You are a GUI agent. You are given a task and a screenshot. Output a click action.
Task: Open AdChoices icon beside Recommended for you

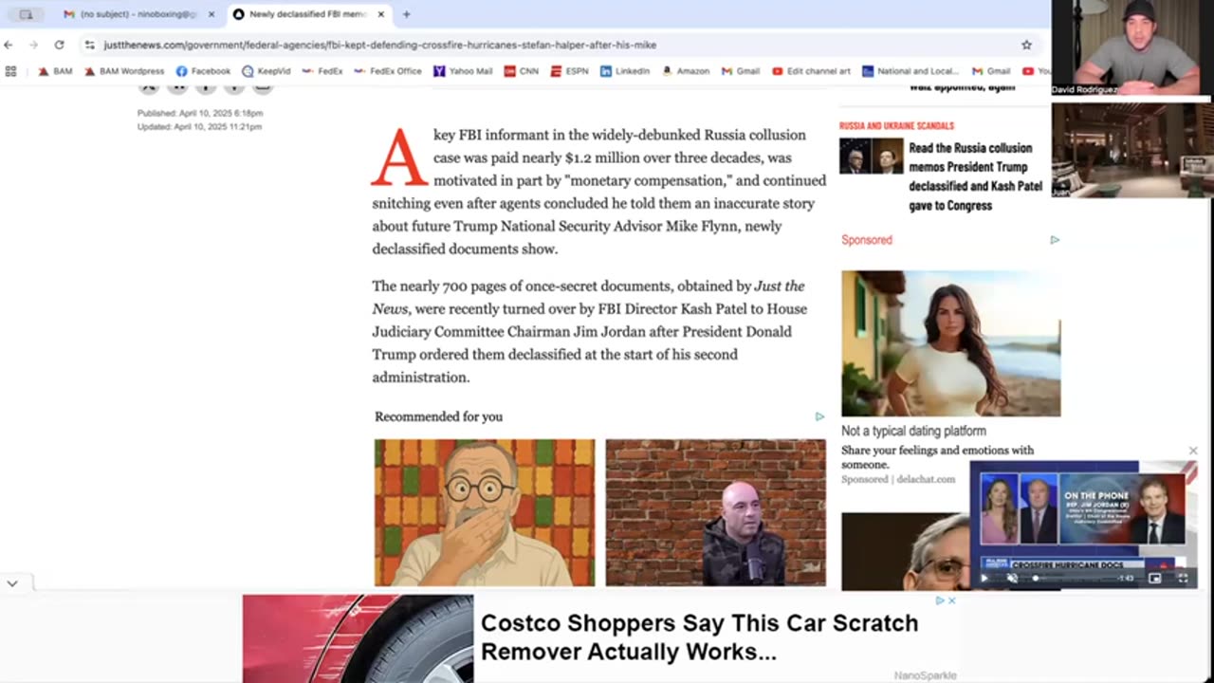click(x=819, y=416)
